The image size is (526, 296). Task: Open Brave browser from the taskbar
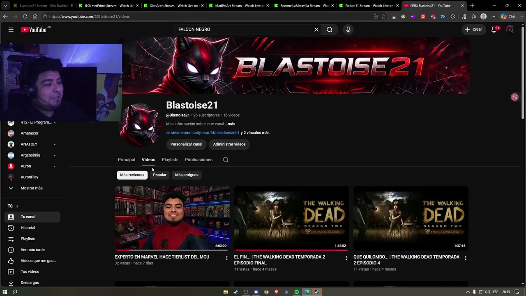point(276,292)
